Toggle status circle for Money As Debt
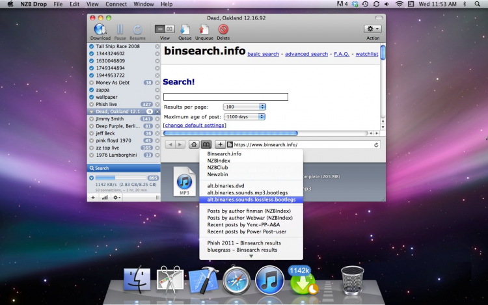488x305 pixels. click(x=92, y=83)
